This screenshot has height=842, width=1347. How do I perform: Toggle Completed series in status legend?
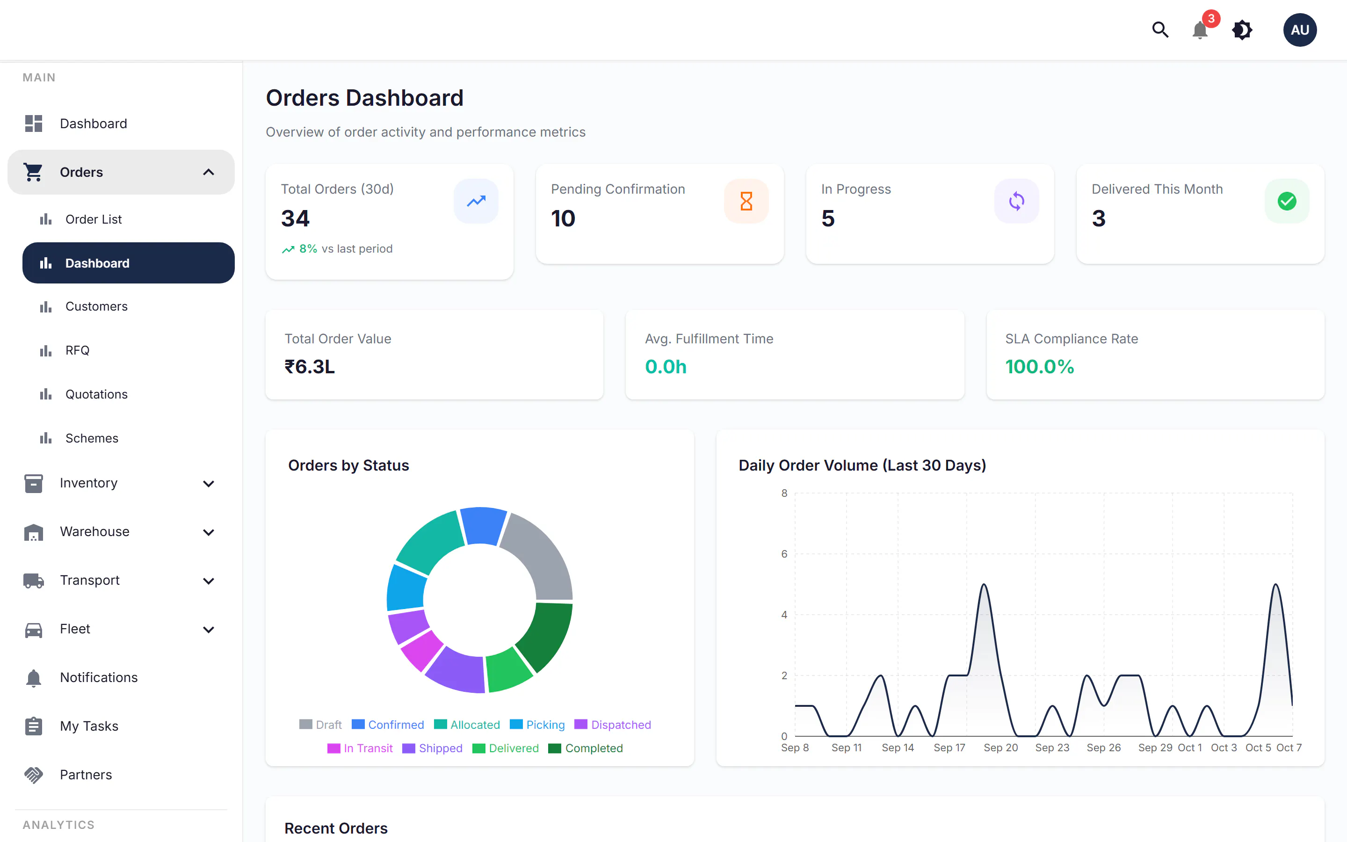point(586,748)
